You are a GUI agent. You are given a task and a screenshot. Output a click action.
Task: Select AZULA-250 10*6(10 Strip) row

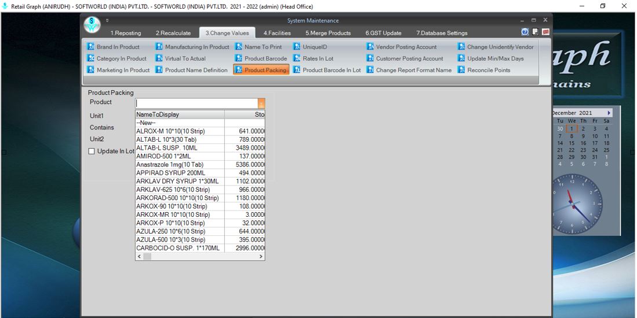pos(200,231)
